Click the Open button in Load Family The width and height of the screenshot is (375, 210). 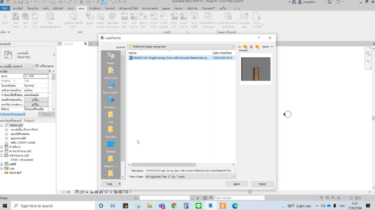[237, 184]
